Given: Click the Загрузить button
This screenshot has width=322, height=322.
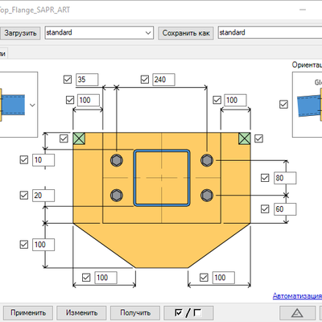Looking at the screenshot, I should [x=20, y=33].
